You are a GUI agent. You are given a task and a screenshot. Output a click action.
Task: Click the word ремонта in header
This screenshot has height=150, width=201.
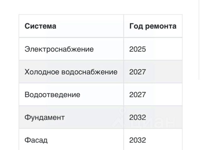point(161,26)
